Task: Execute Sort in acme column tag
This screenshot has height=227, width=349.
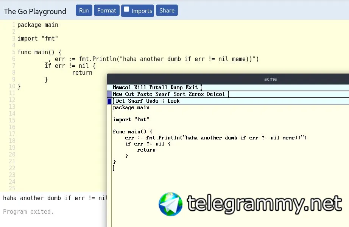Action: click(179, 94)
